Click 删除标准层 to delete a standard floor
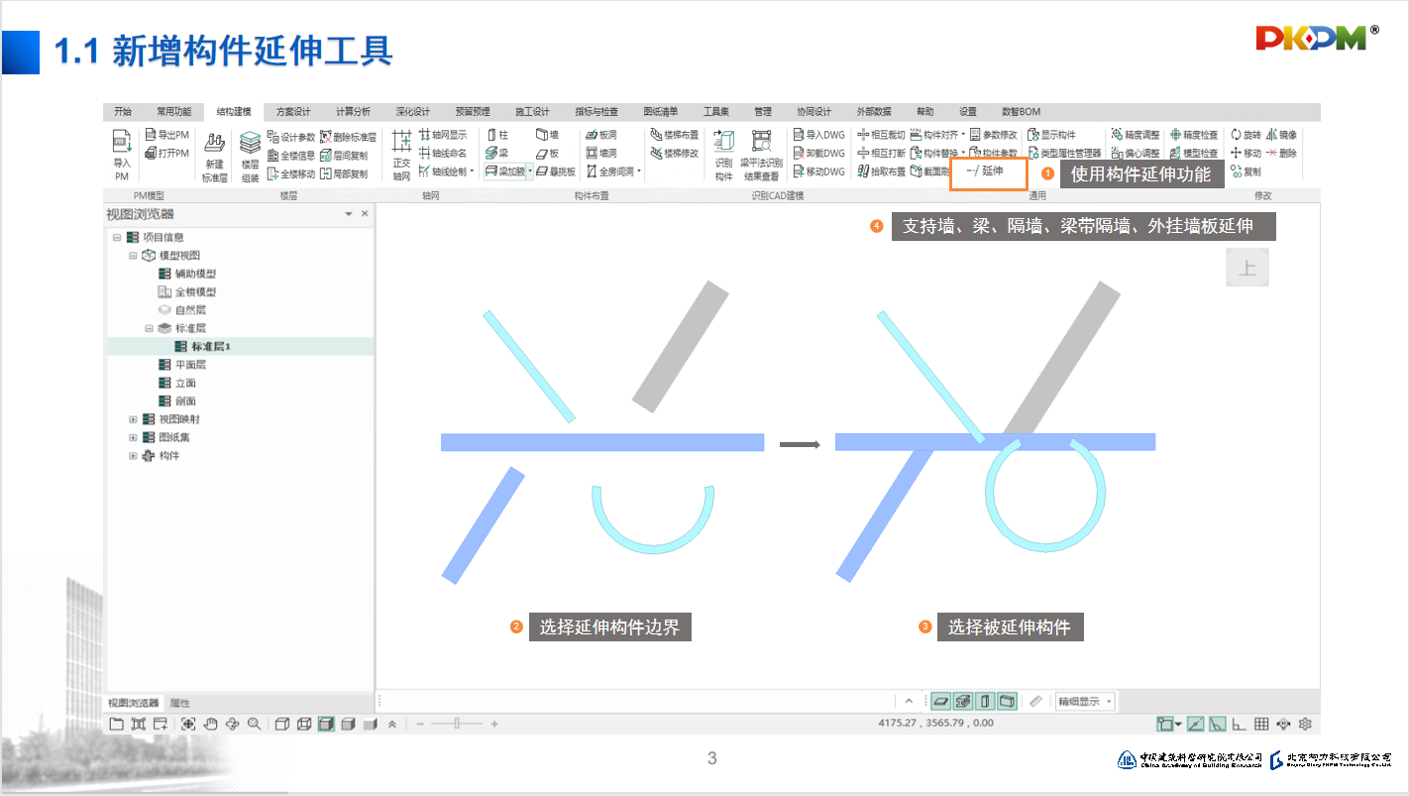The image size is (1409, 796). [348, 136]
